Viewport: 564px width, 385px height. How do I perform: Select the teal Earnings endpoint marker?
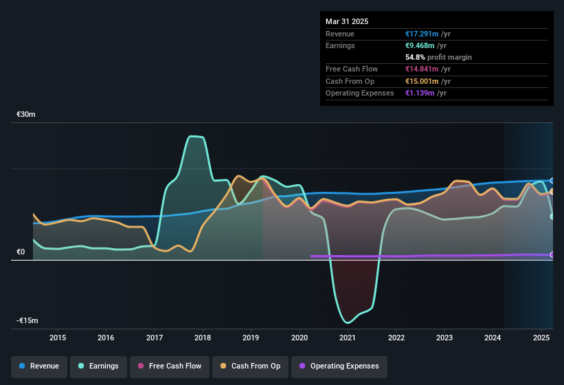pyautogui.click(x=552, y=217)
